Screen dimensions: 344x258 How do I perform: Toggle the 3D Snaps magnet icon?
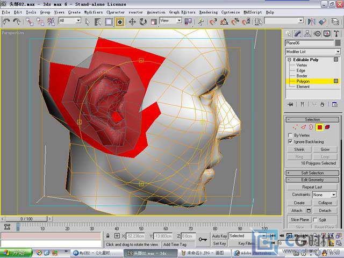pos(213,21)
